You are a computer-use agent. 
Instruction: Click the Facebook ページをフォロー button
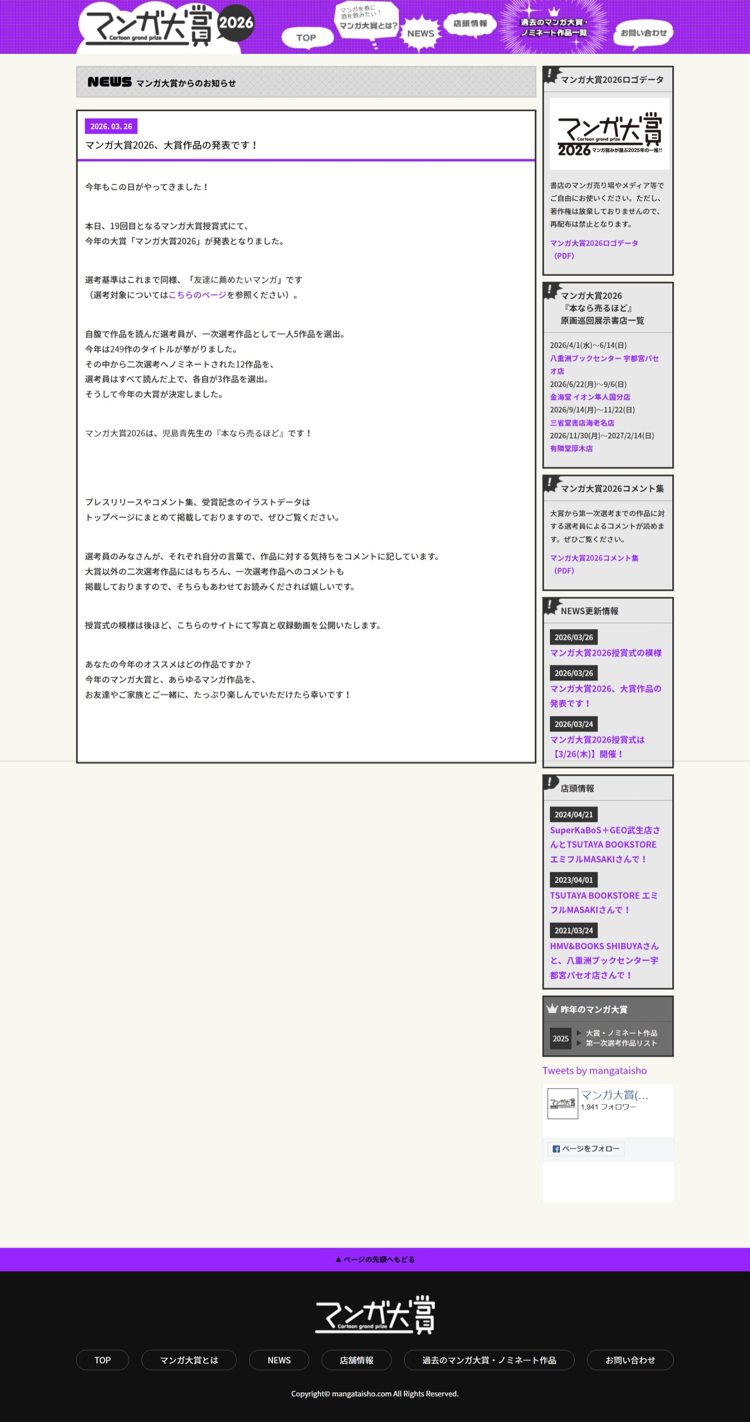(x=586, y=1149)
